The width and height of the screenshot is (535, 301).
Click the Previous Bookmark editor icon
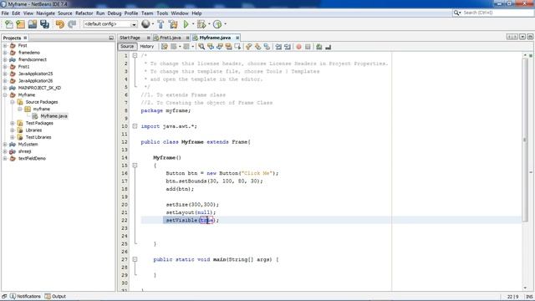point(249,47)
